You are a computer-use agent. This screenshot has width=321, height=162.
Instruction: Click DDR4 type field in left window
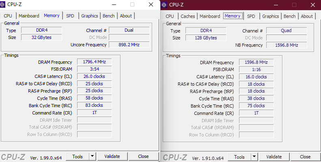41,30
